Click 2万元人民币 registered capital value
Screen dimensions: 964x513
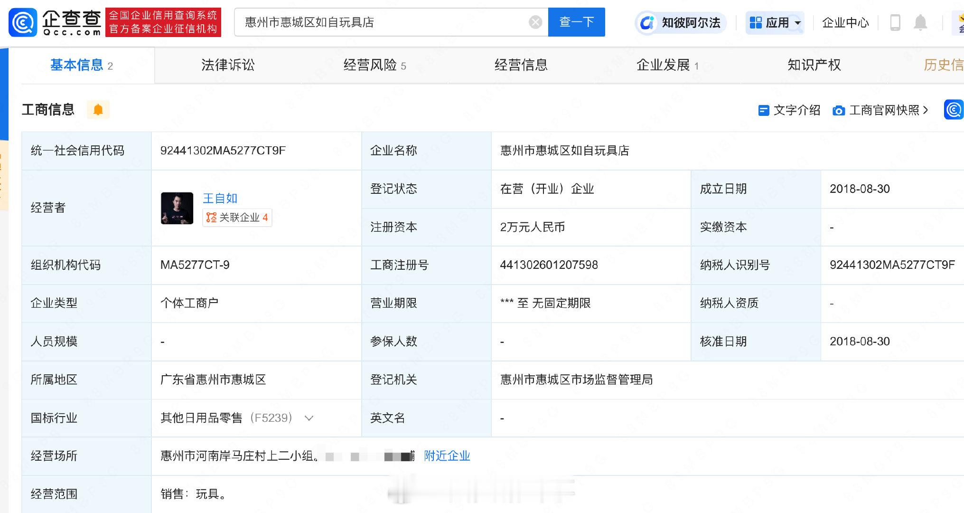(532, 227)
